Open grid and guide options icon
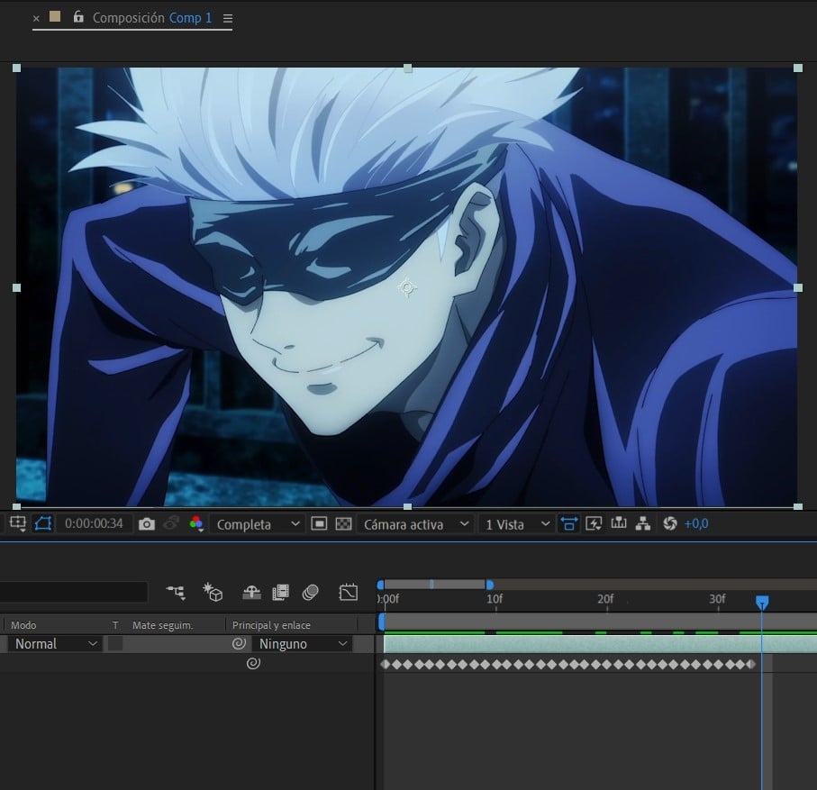This screenshot has width=817, height=790. coord(18,523)
